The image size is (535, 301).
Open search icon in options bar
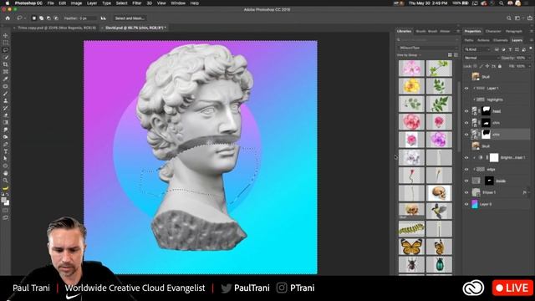[509, 18]
